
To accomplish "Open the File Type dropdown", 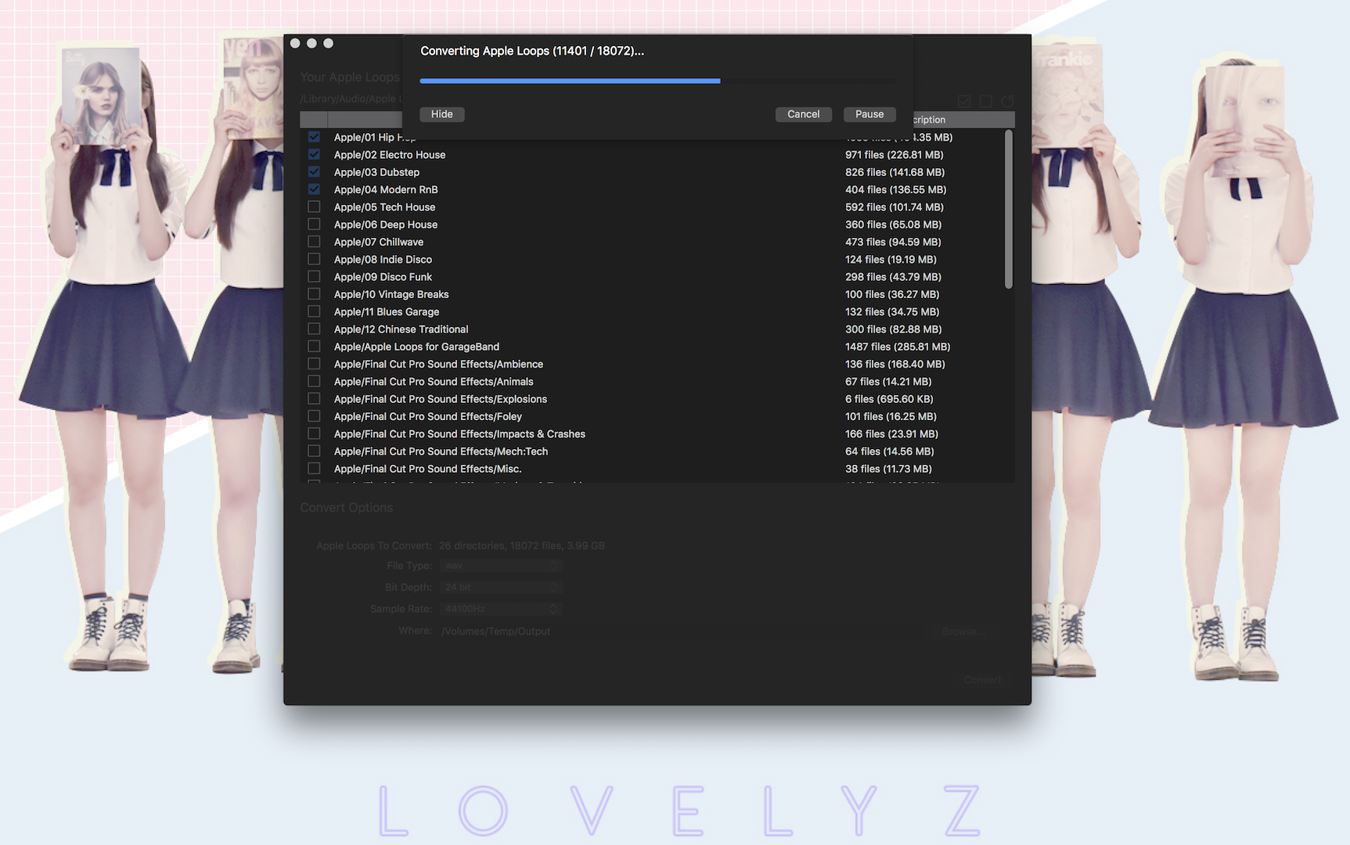I will pyautogui.click(x=500, y=566).
